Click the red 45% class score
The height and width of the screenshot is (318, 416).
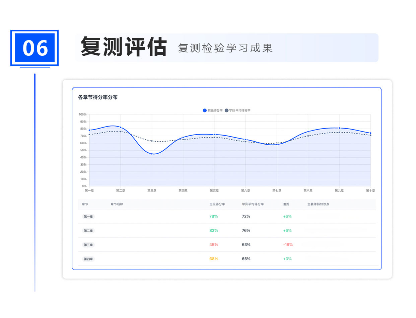214,245
